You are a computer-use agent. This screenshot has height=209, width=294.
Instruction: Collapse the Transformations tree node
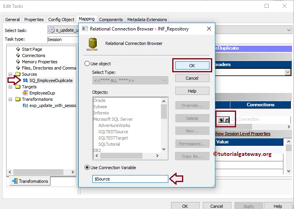click(x=11, y=99)
